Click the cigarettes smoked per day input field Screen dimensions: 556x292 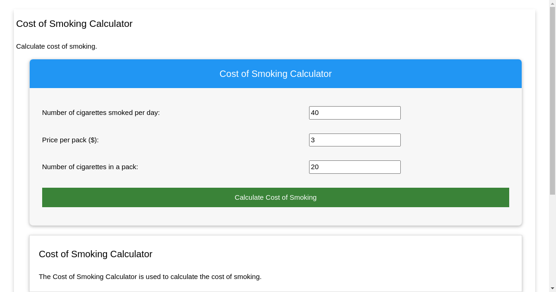pos(354,113)
